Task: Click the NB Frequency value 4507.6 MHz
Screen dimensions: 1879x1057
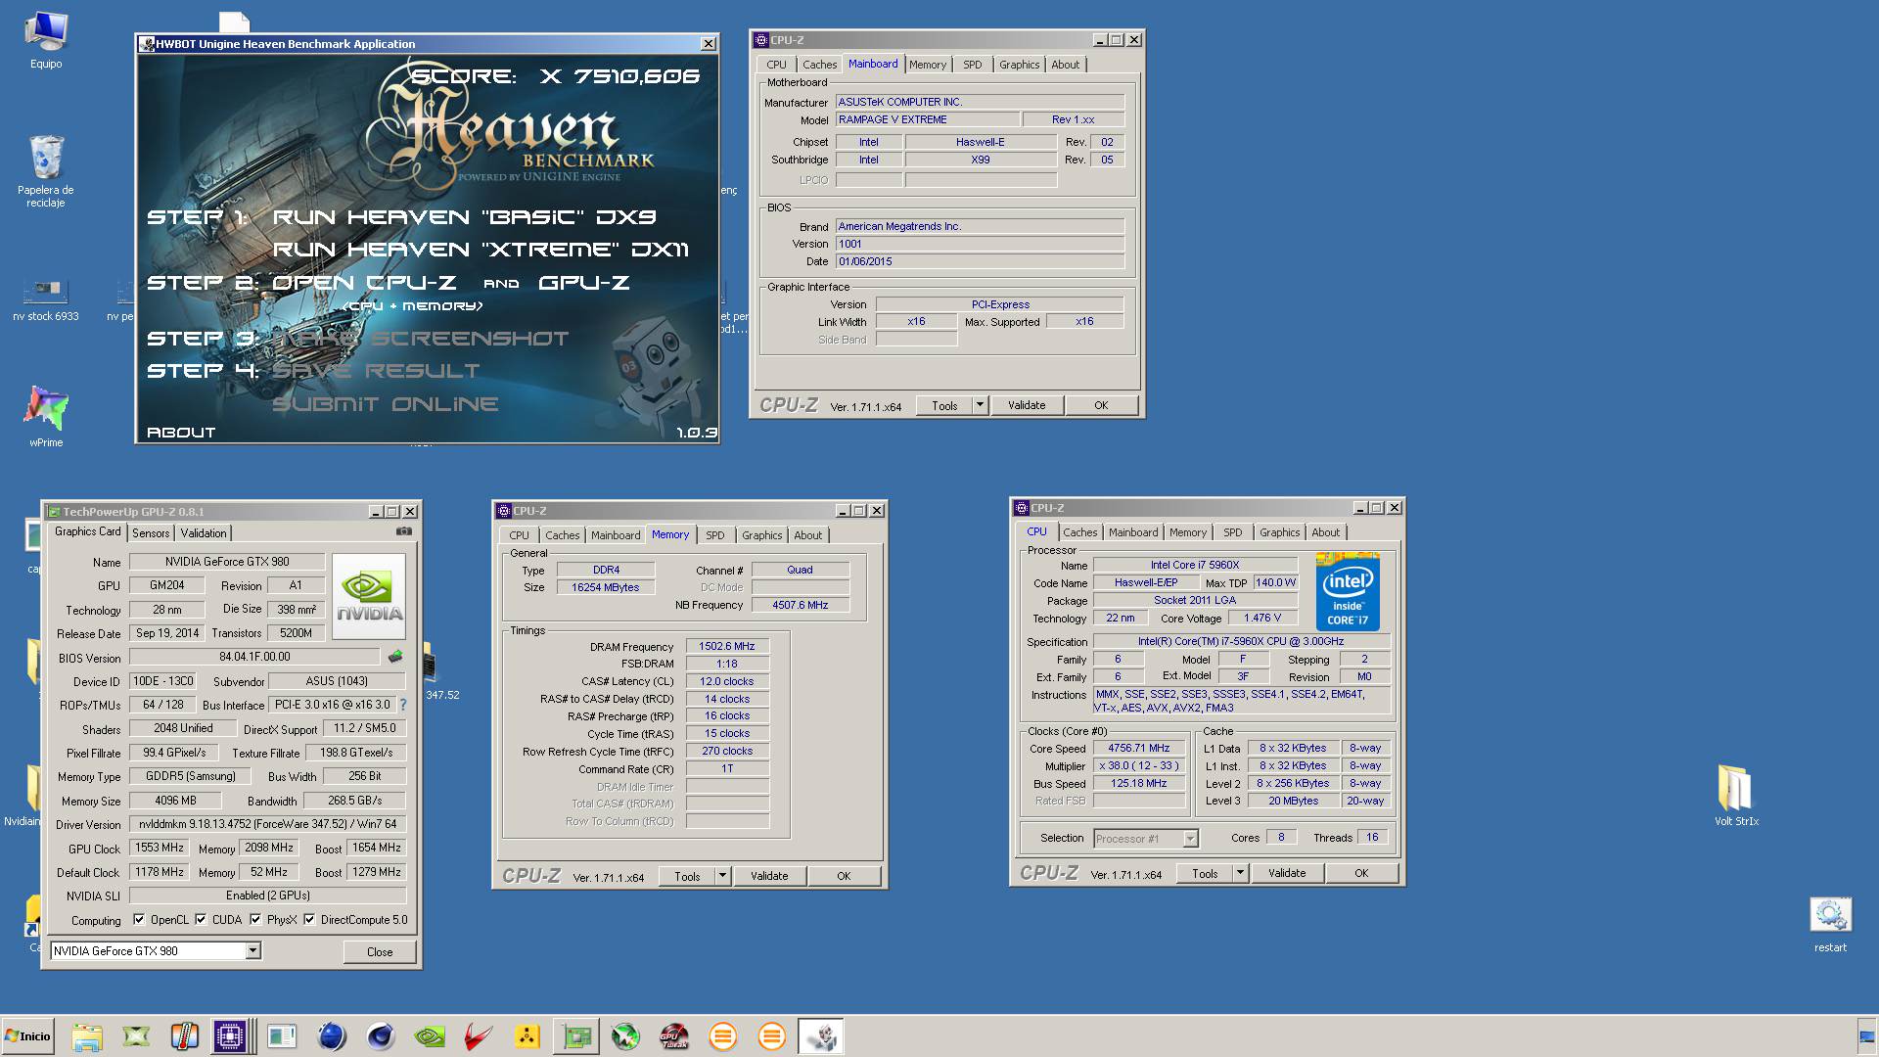Action: click(801, 605)
